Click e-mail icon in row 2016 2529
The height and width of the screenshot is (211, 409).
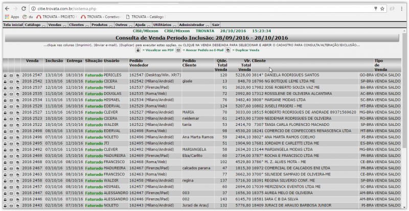(x=11, y=107)
